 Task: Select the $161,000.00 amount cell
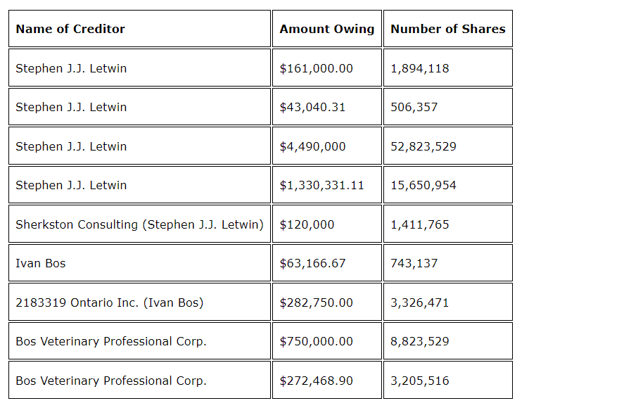pyautogui.click(x=317, y=68)
